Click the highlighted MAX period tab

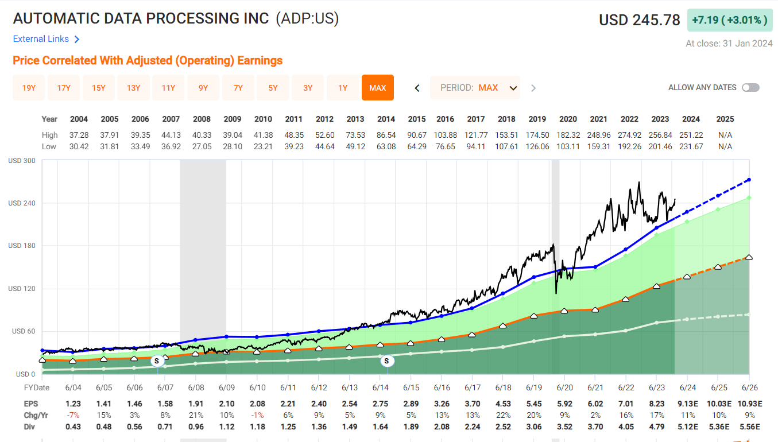[x=378, y=88]
